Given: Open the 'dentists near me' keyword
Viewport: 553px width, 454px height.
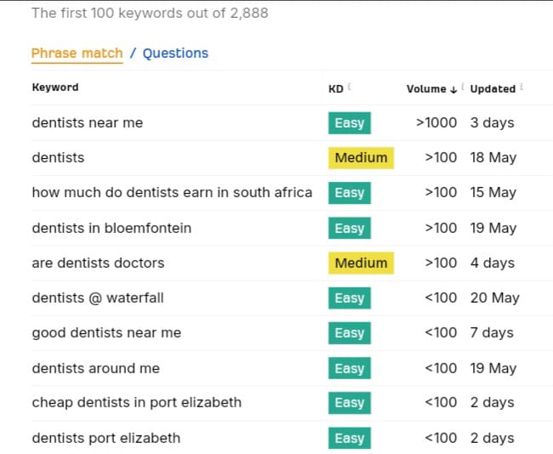Looking at the screenshot, I should 88,122.
